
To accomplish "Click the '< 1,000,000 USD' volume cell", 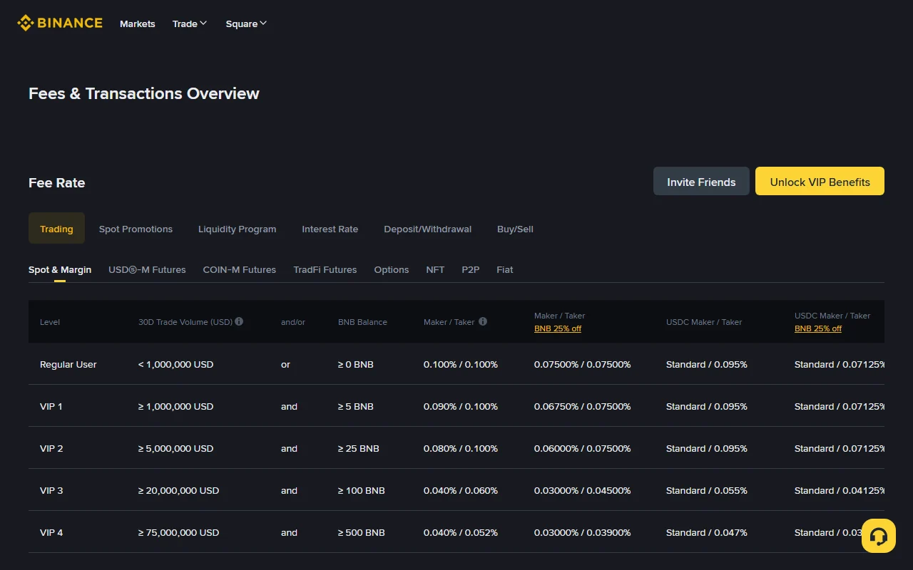I will (175, 364).
